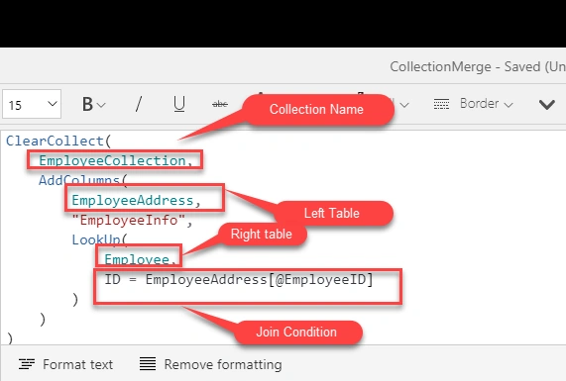Toggle strikethrough formatting
Screen dimensions: 566x381
[x=220, y=104]
